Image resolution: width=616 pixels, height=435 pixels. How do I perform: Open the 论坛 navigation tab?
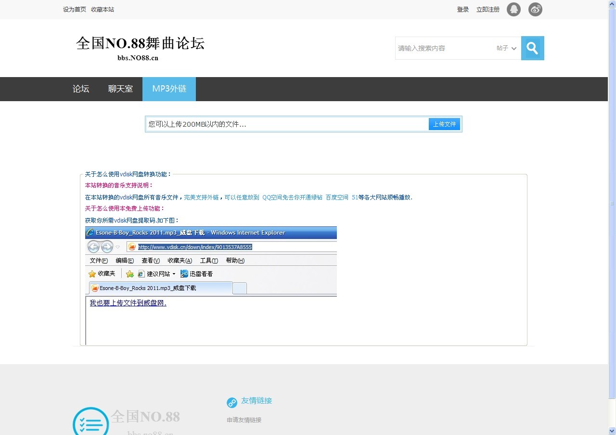click(81, 89)
